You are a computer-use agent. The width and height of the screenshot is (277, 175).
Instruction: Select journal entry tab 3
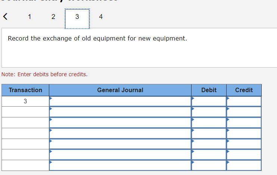77,19
